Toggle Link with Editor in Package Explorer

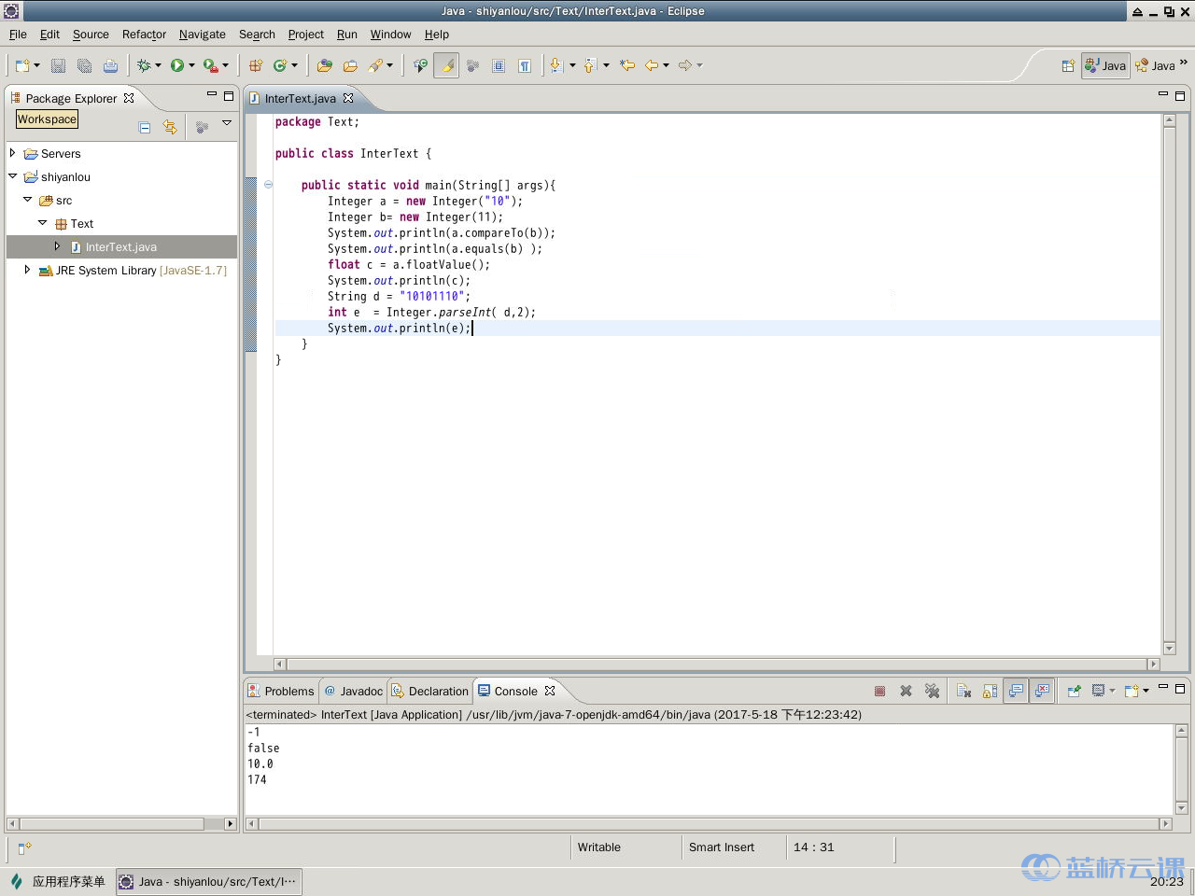pyautogui.click(x=170, y=127)
